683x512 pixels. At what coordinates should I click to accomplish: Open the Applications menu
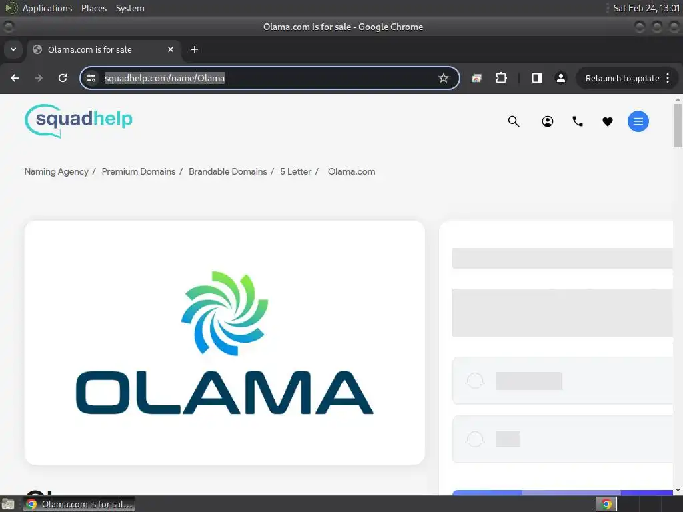47,8
